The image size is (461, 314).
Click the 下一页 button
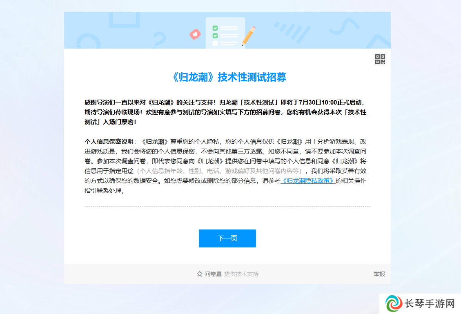[227, 238]
